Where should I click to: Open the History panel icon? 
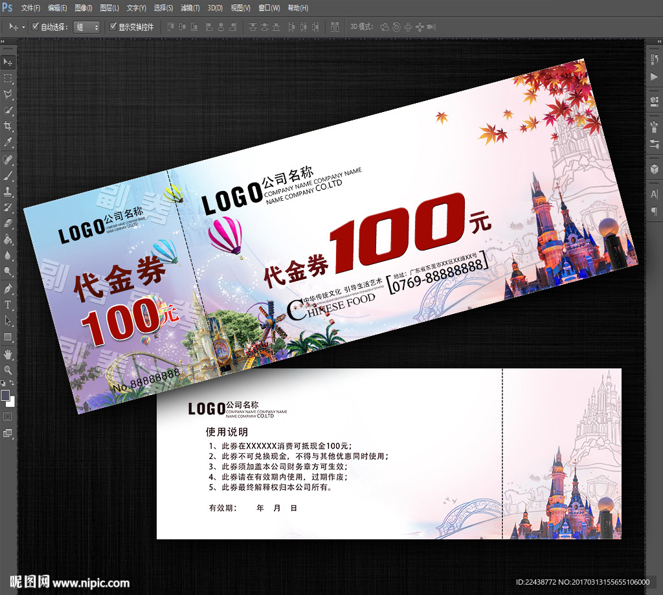654,60
